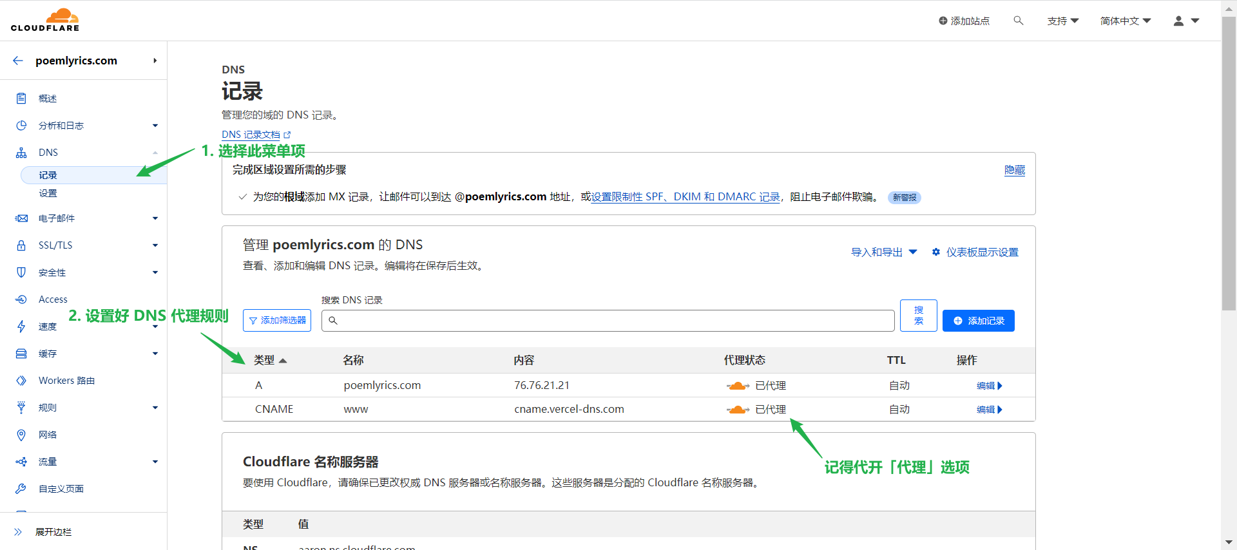Viewport: 1237px width, 550px height.
Task: Expand the poemlyrics.com site switcher arrow
Action: tap(155, 61)
